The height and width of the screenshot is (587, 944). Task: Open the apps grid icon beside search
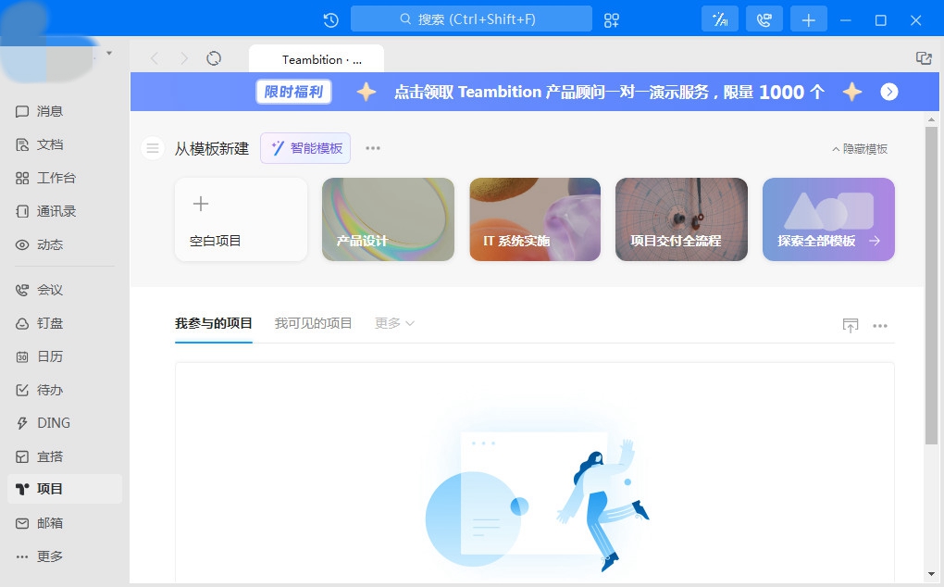pyautogui.click(x=611, y=19)
